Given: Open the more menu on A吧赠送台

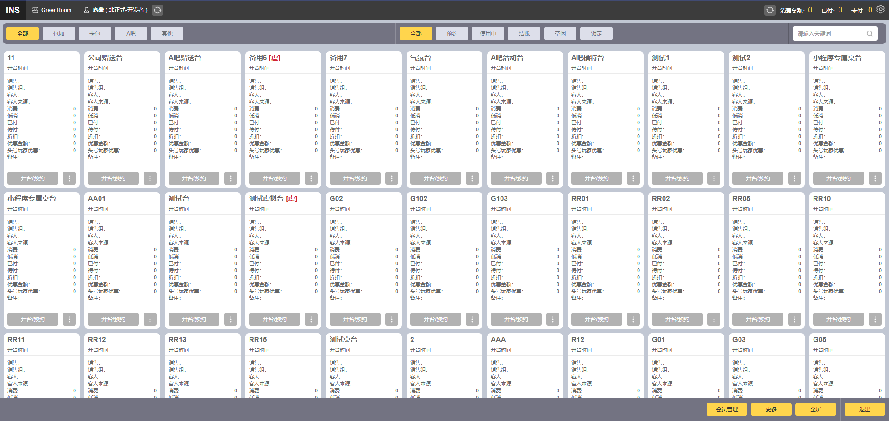Looking at the screenshot, I should coord(231,178).
